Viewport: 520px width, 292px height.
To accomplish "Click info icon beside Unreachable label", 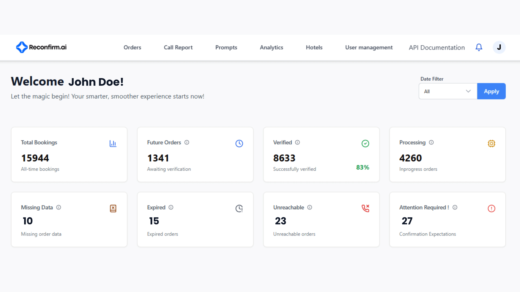I will pyautogui.click(x=310, y=207).
